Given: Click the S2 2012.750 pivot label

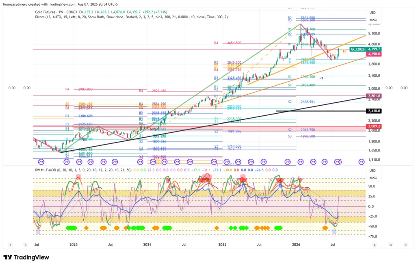Looking at the screenshot, I should [302, 130].
